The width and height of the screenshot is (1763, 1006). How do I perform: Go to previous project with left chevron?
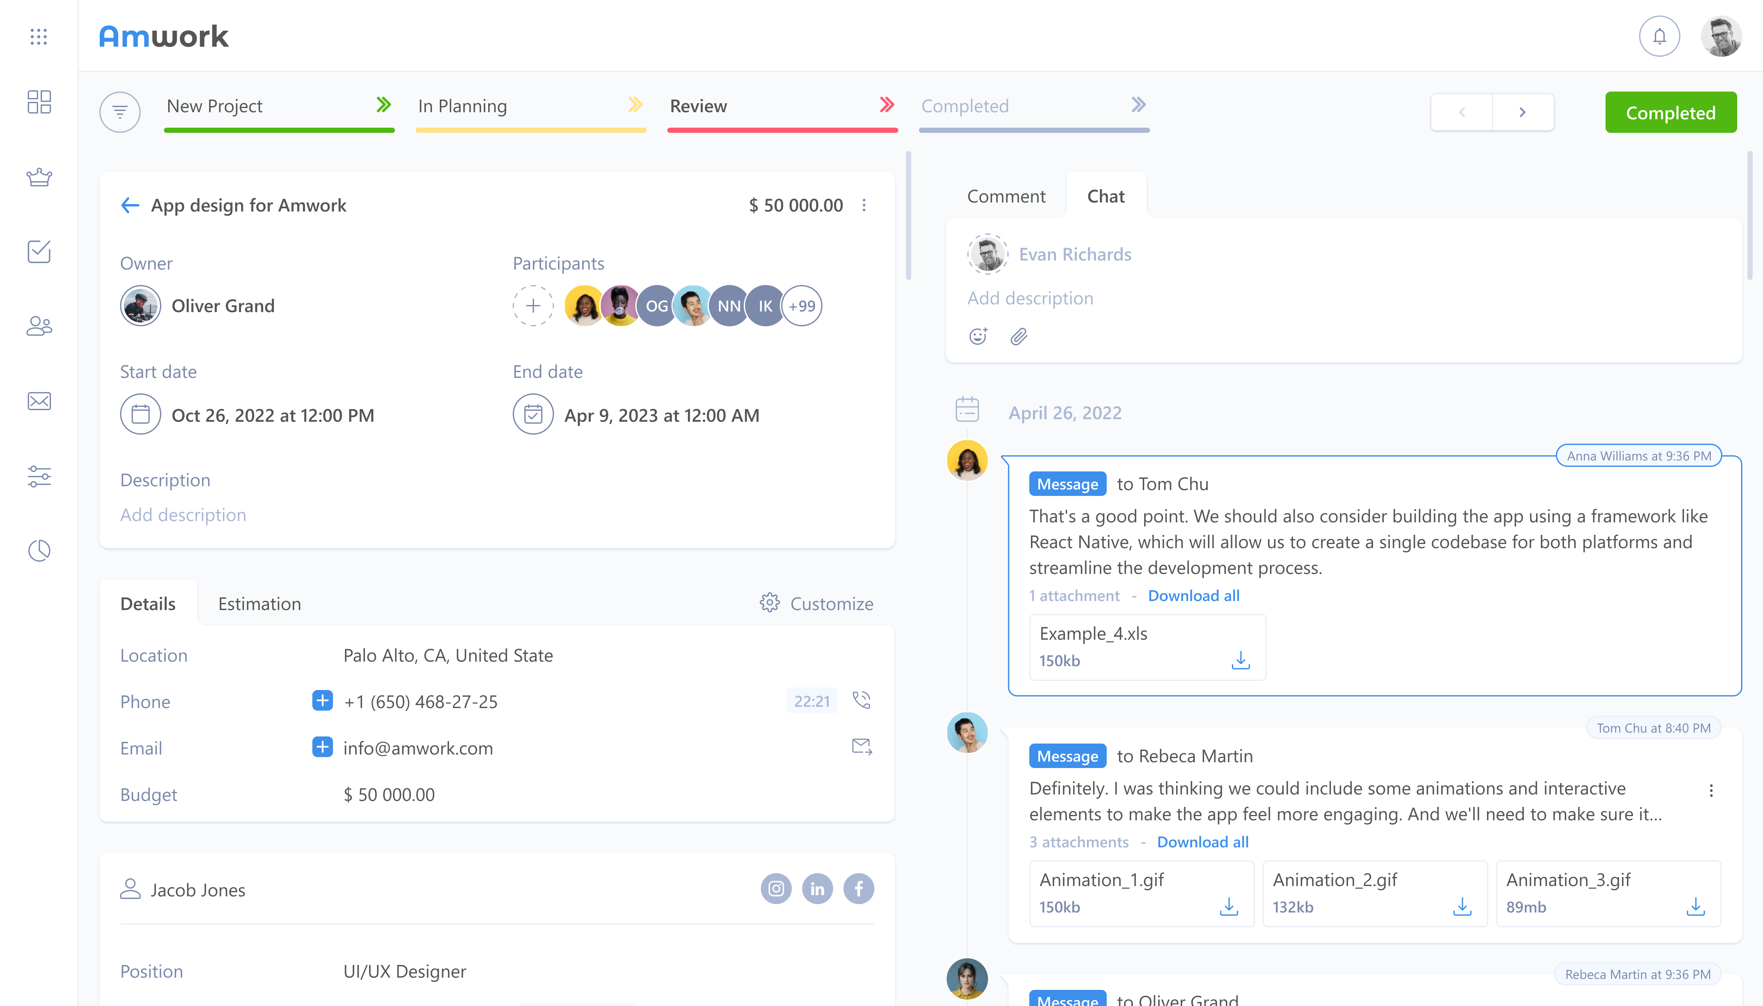pyautogui.click(x=1462, y=112)
